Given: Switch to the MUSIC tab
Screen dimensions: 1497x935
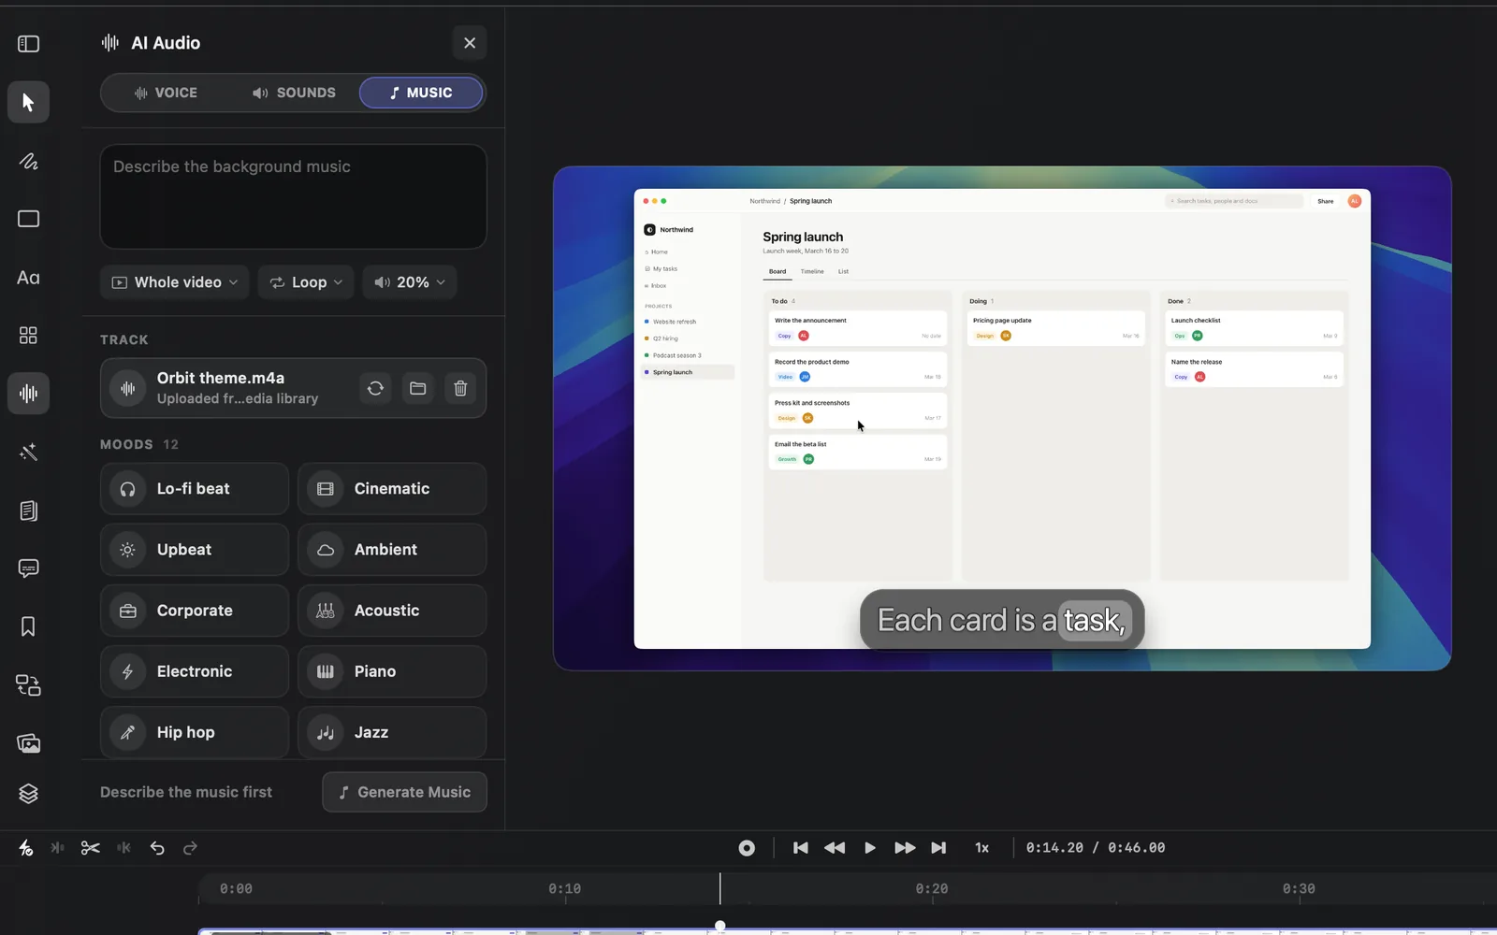Looking at the screenshot, I should click(x=421, y=93).
